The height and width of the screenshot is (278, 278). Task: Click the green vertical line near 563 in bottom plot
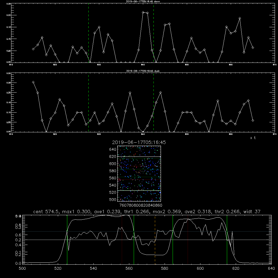(134, 240)
